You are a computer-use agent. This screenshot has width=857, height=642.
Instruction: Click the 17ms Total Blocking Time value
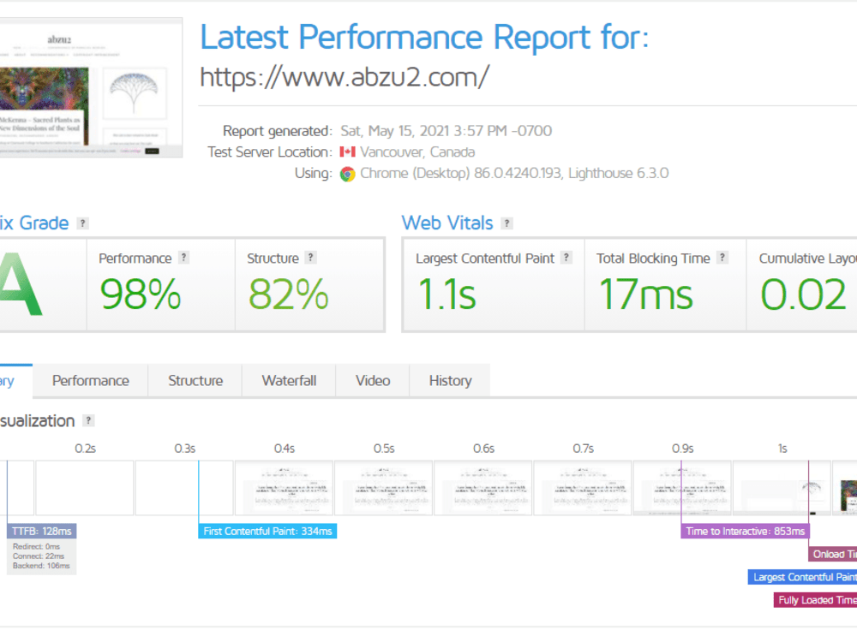645,294
